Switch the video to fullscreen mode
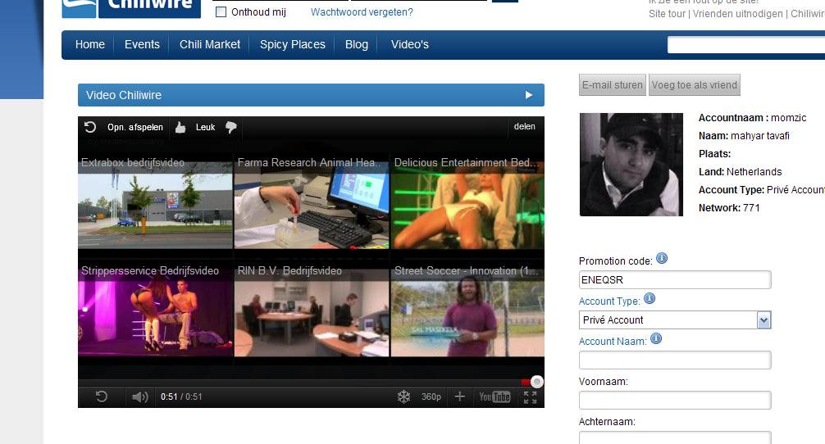The image size is (825, 444). (x=531, y=397)
